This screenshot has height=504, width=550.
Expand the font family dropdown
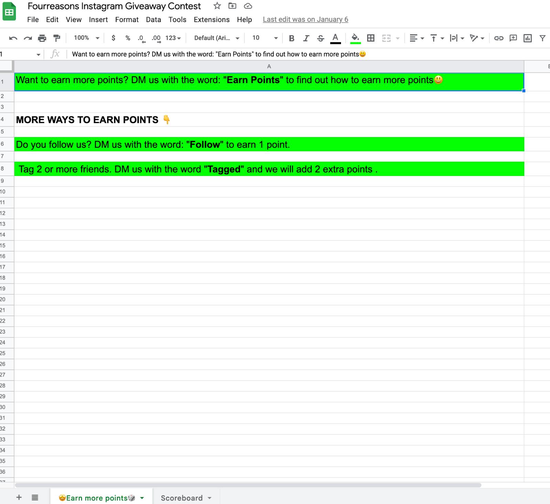click(x=217, y=38)
